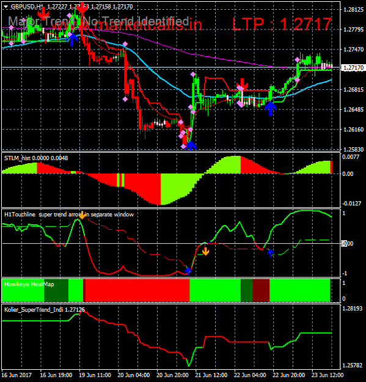Viewport: 366px width, 382px height.
Task: Select the orange down arrow at the H1Touchline peak
Action: 82,215
